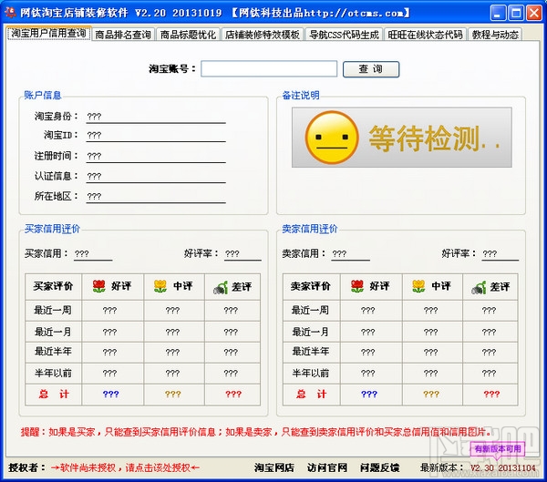The width and height of the screenshot is (547, 482).
Task: Close the application window
Action: tap(534, 14)
